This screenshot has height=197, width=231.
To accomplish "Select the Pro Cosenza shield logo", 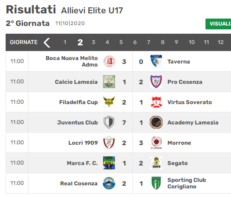I will (x=156, y=82).
